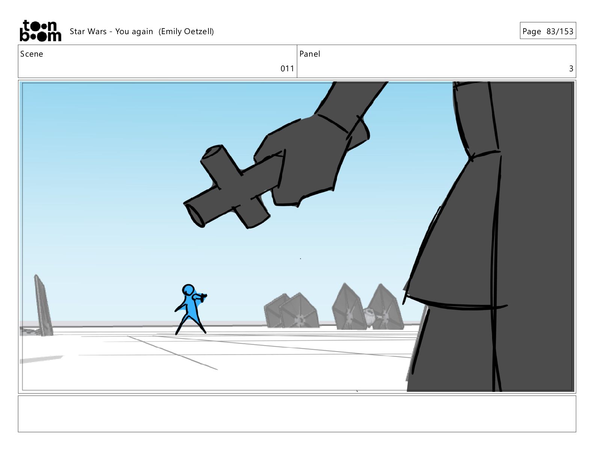The image size is (595, 459).
Task: Select the panel number '3'
Action: [571, 69]
